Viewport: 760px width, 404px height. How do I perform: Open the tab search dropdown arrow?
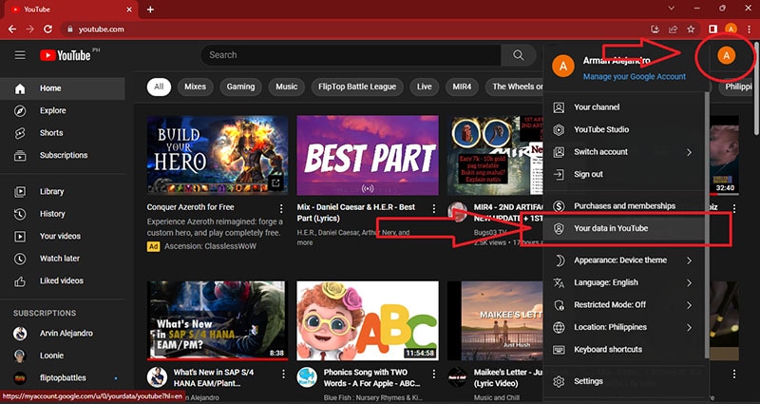pos(672,9)
